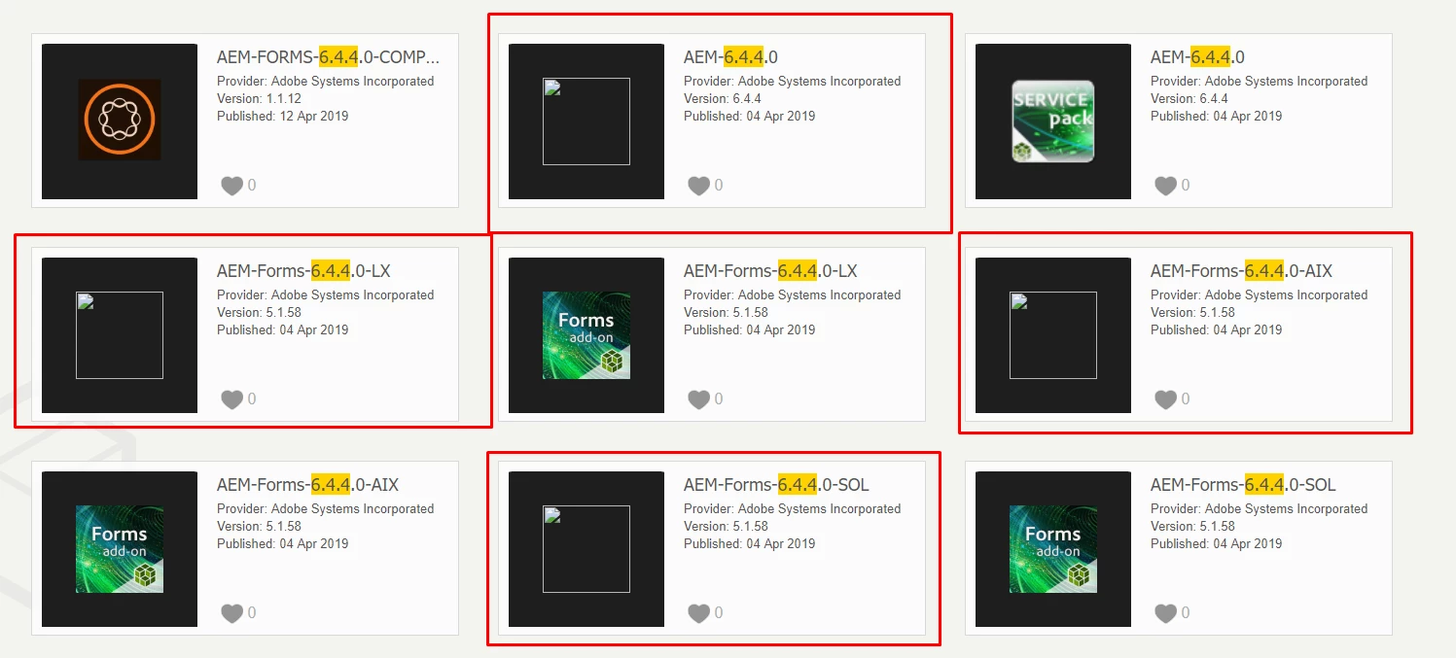
Task: Click heart on AEM-Forms-6.4.4.0-AIX card with broken image
Action: point(1165,399)
